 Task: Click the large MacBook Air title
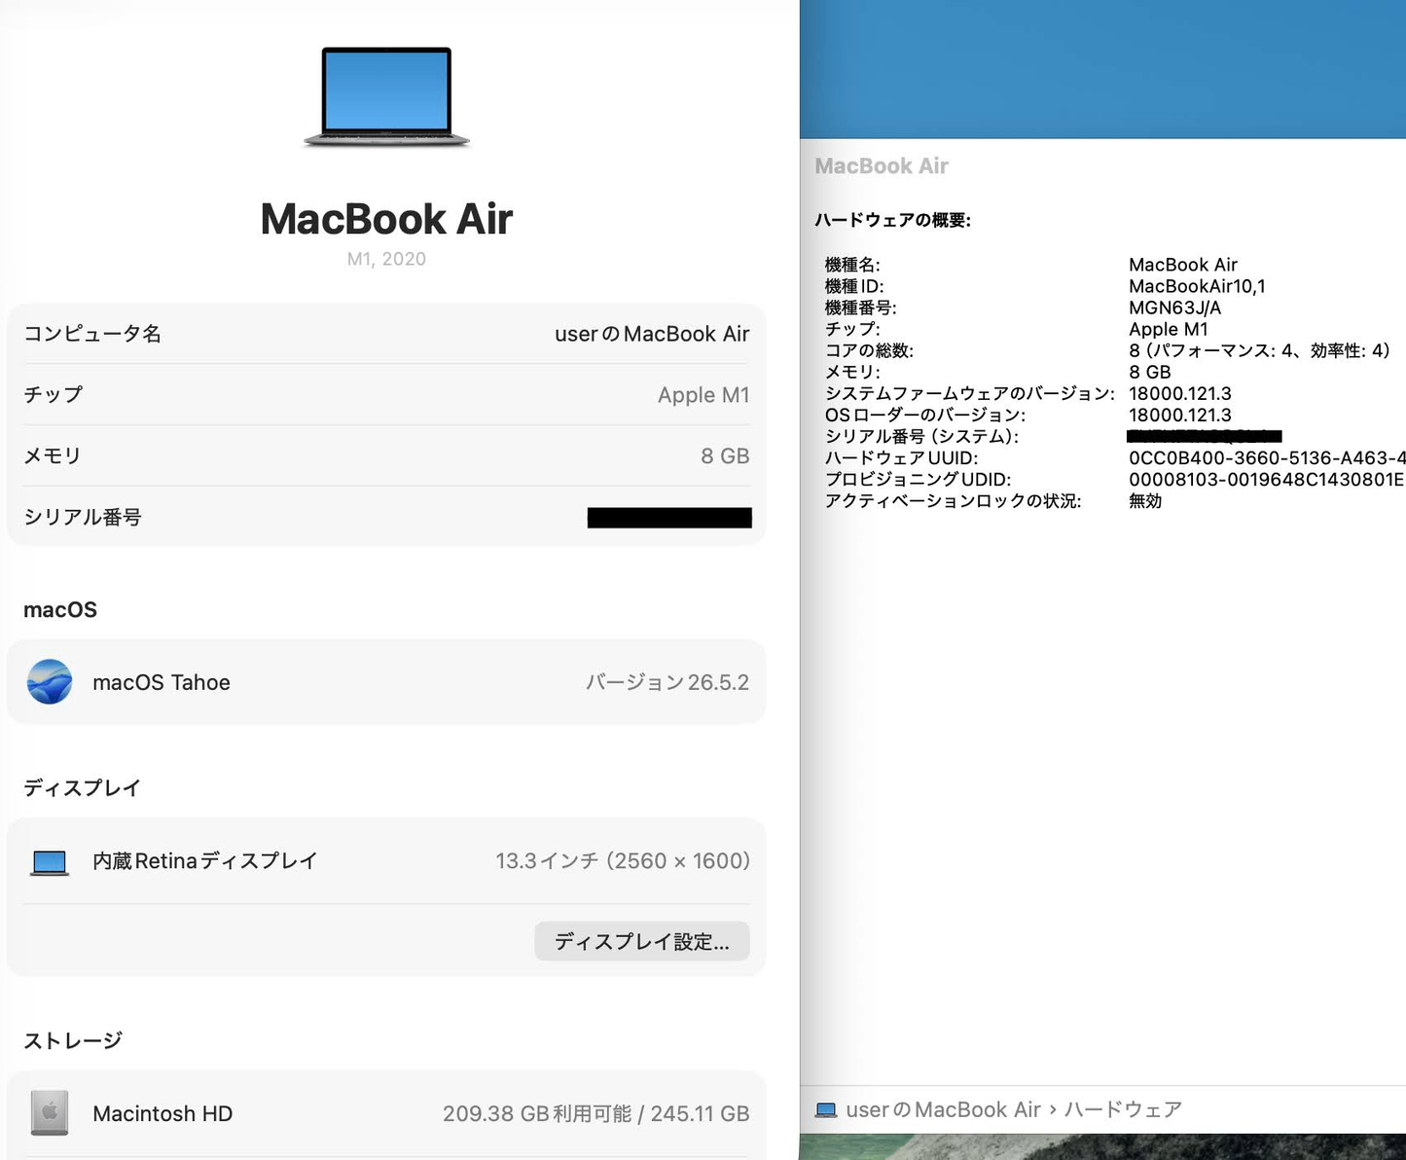(x=386, y=219)
